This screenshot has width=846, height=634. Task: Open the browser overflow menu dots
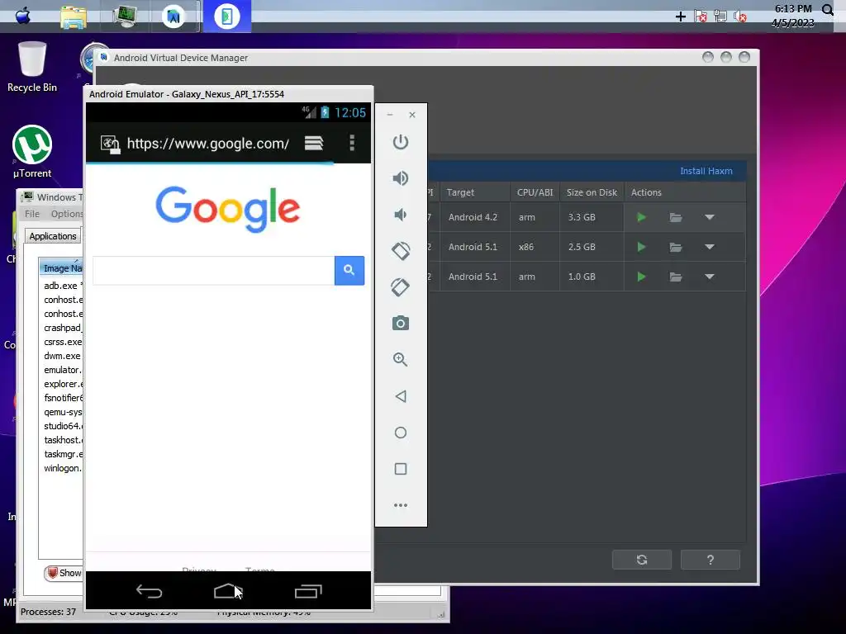pos(352,143)
